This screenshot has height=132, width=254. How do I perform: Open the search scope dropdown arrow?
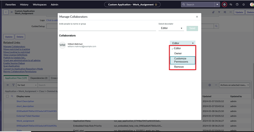[x=217, y=5]
